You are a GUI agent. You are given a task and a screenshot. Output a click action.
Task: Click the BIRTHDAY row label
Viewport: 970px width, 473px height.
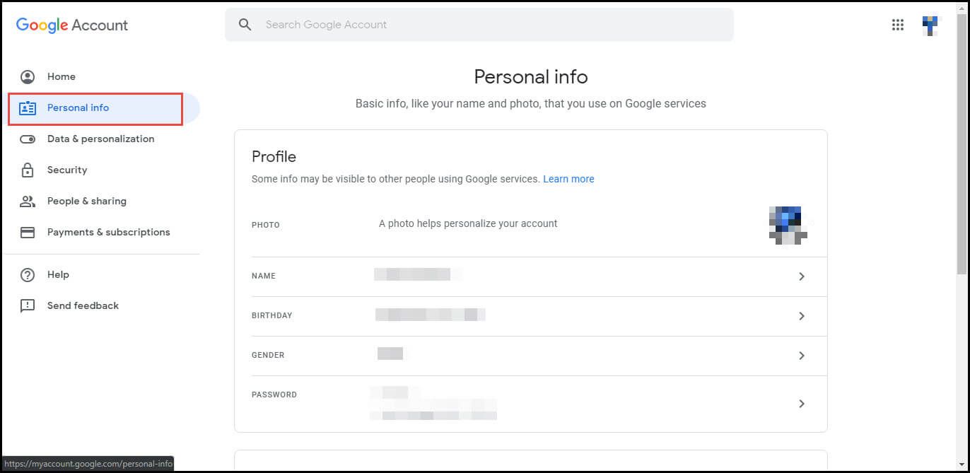(272, 315)
